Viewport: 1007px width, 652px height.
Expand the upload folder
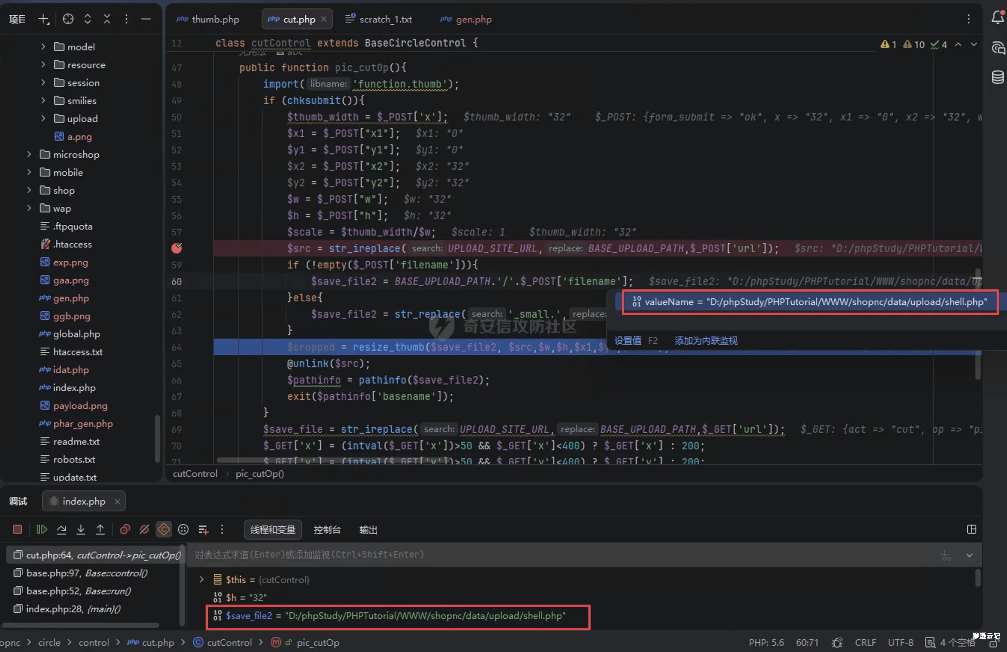click(43, 119)
